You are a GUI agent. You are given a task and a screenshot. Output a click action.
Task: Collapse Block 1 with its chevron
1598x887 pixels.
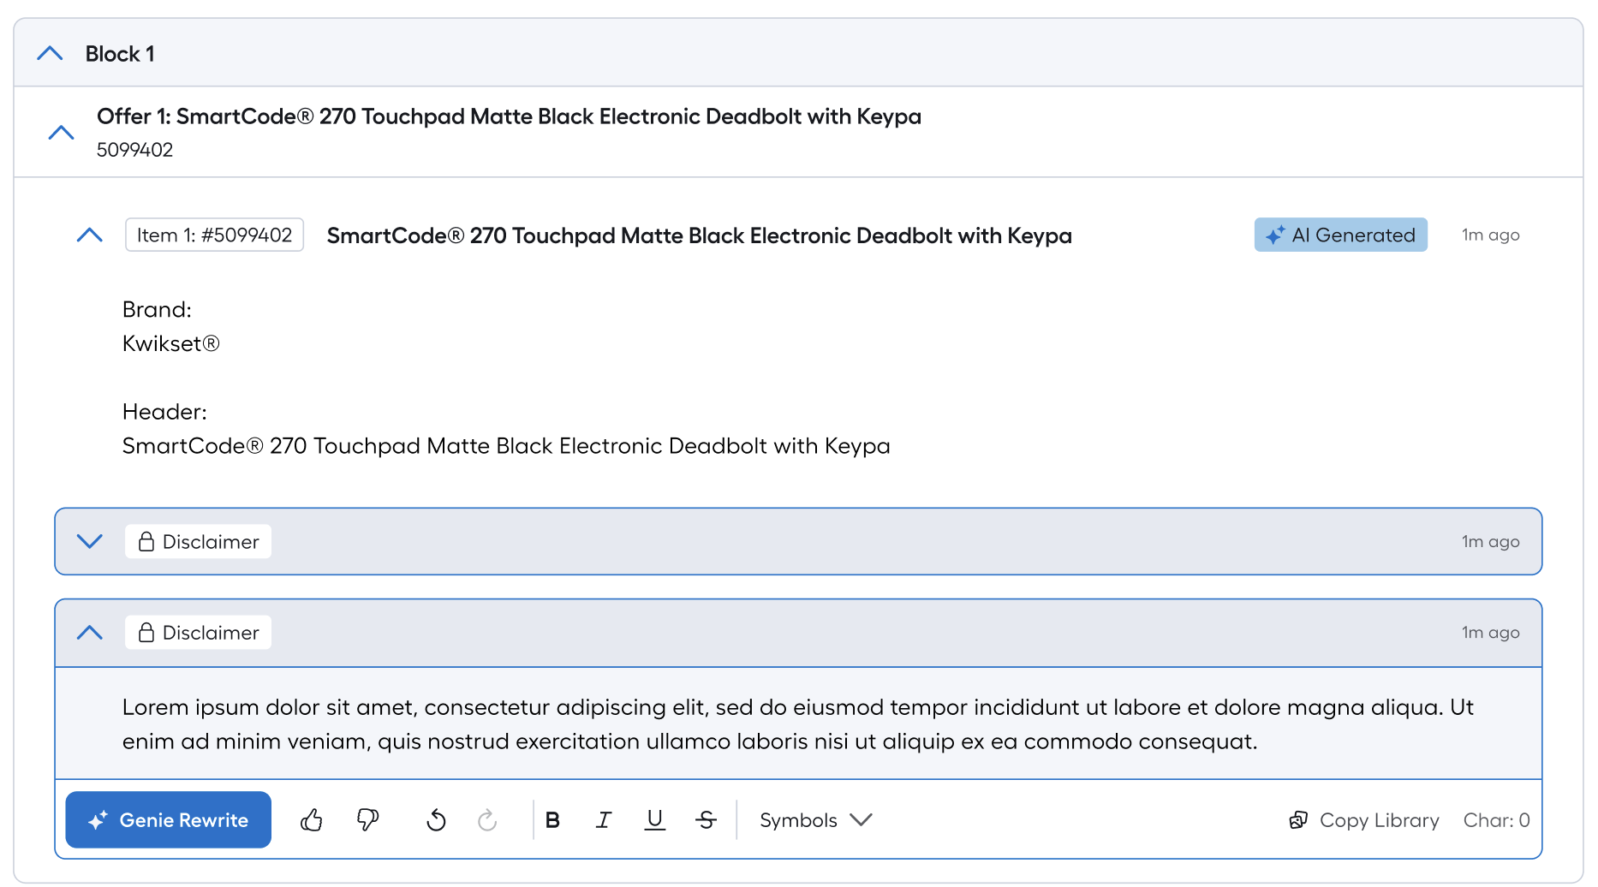pos(51,53)
